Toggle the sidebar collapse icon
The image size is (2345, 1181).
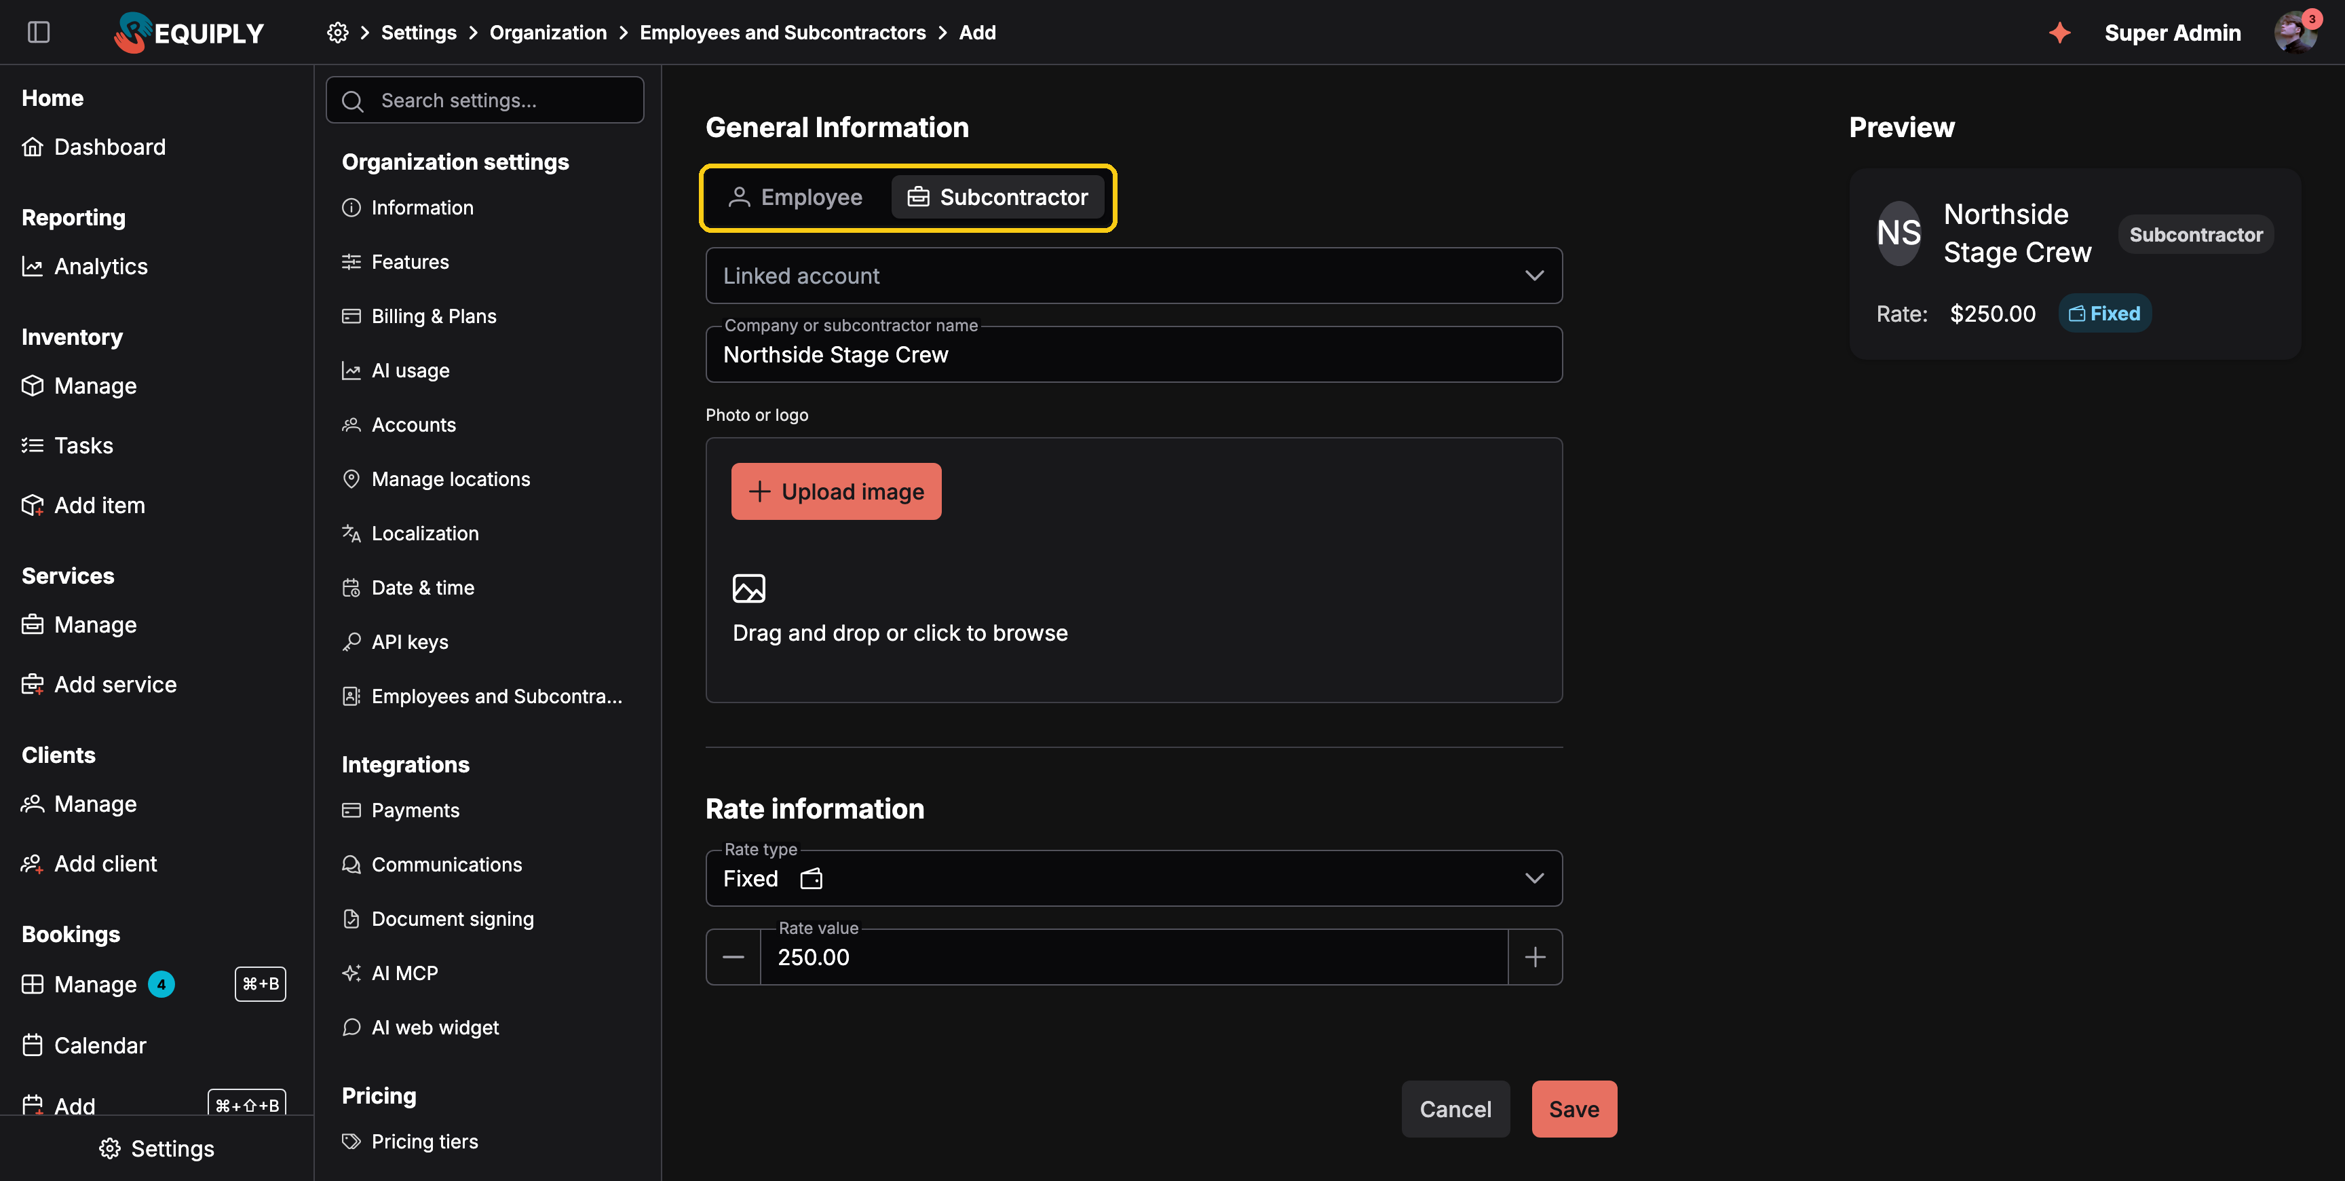point(38,33)
